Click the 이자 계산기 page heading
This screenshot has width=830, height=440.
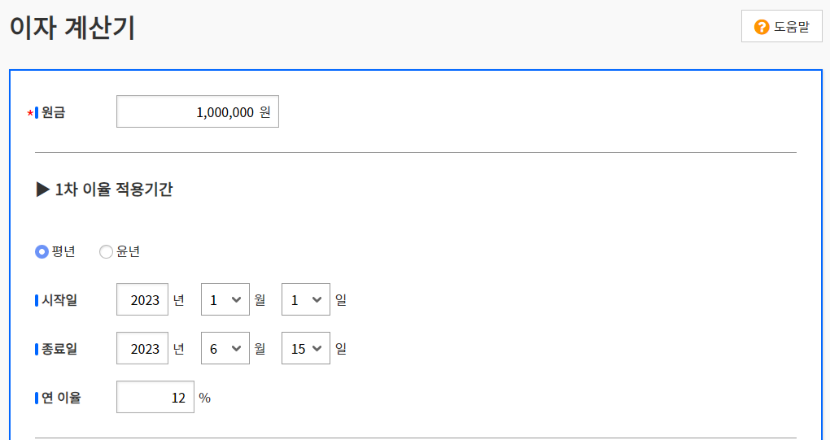click(x=72, y=28)
